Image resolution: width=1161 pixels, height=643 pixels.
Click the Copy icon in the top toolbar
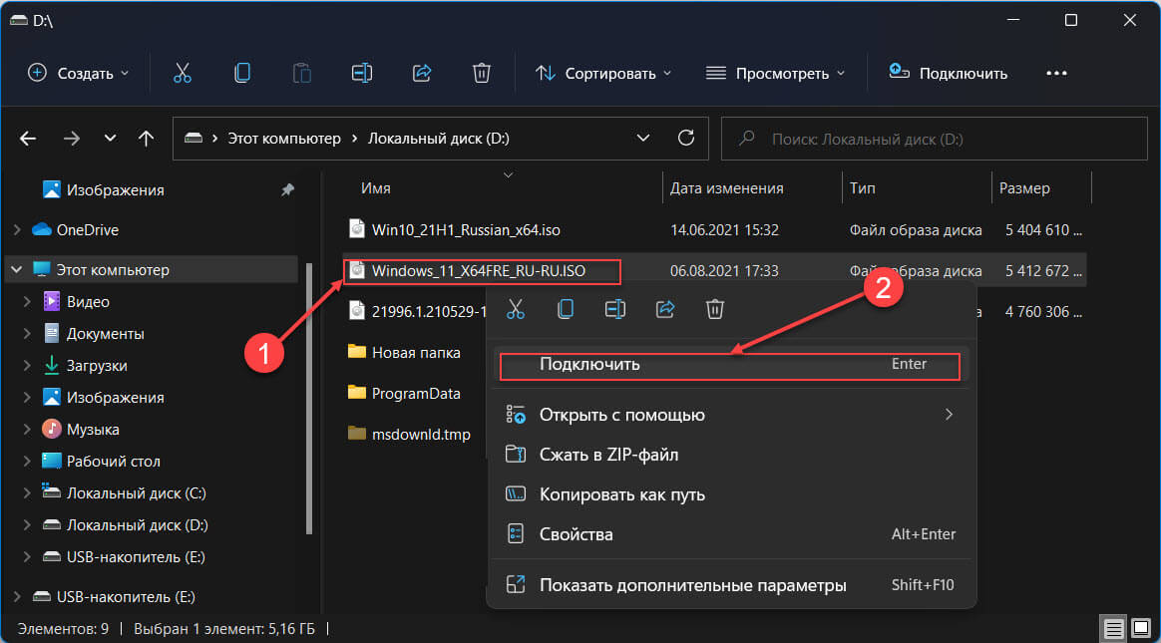[x=242, y=73]
